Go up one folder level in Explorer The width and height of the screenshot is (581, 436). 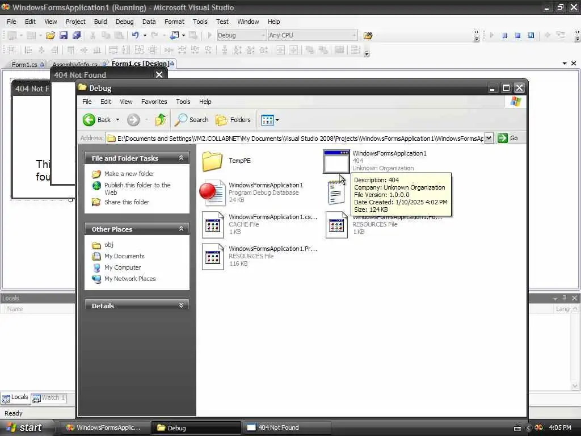pos(161,120)
